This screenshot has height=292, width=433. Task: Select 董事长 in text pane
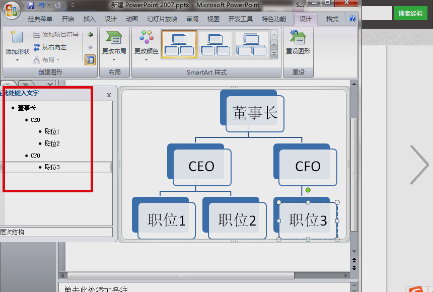pos(27,108)
